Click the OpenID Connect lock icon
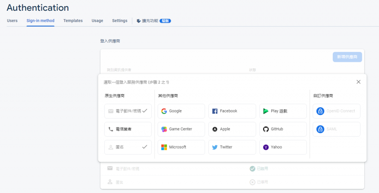The image size is (379, 193). (x=320, y=111)
